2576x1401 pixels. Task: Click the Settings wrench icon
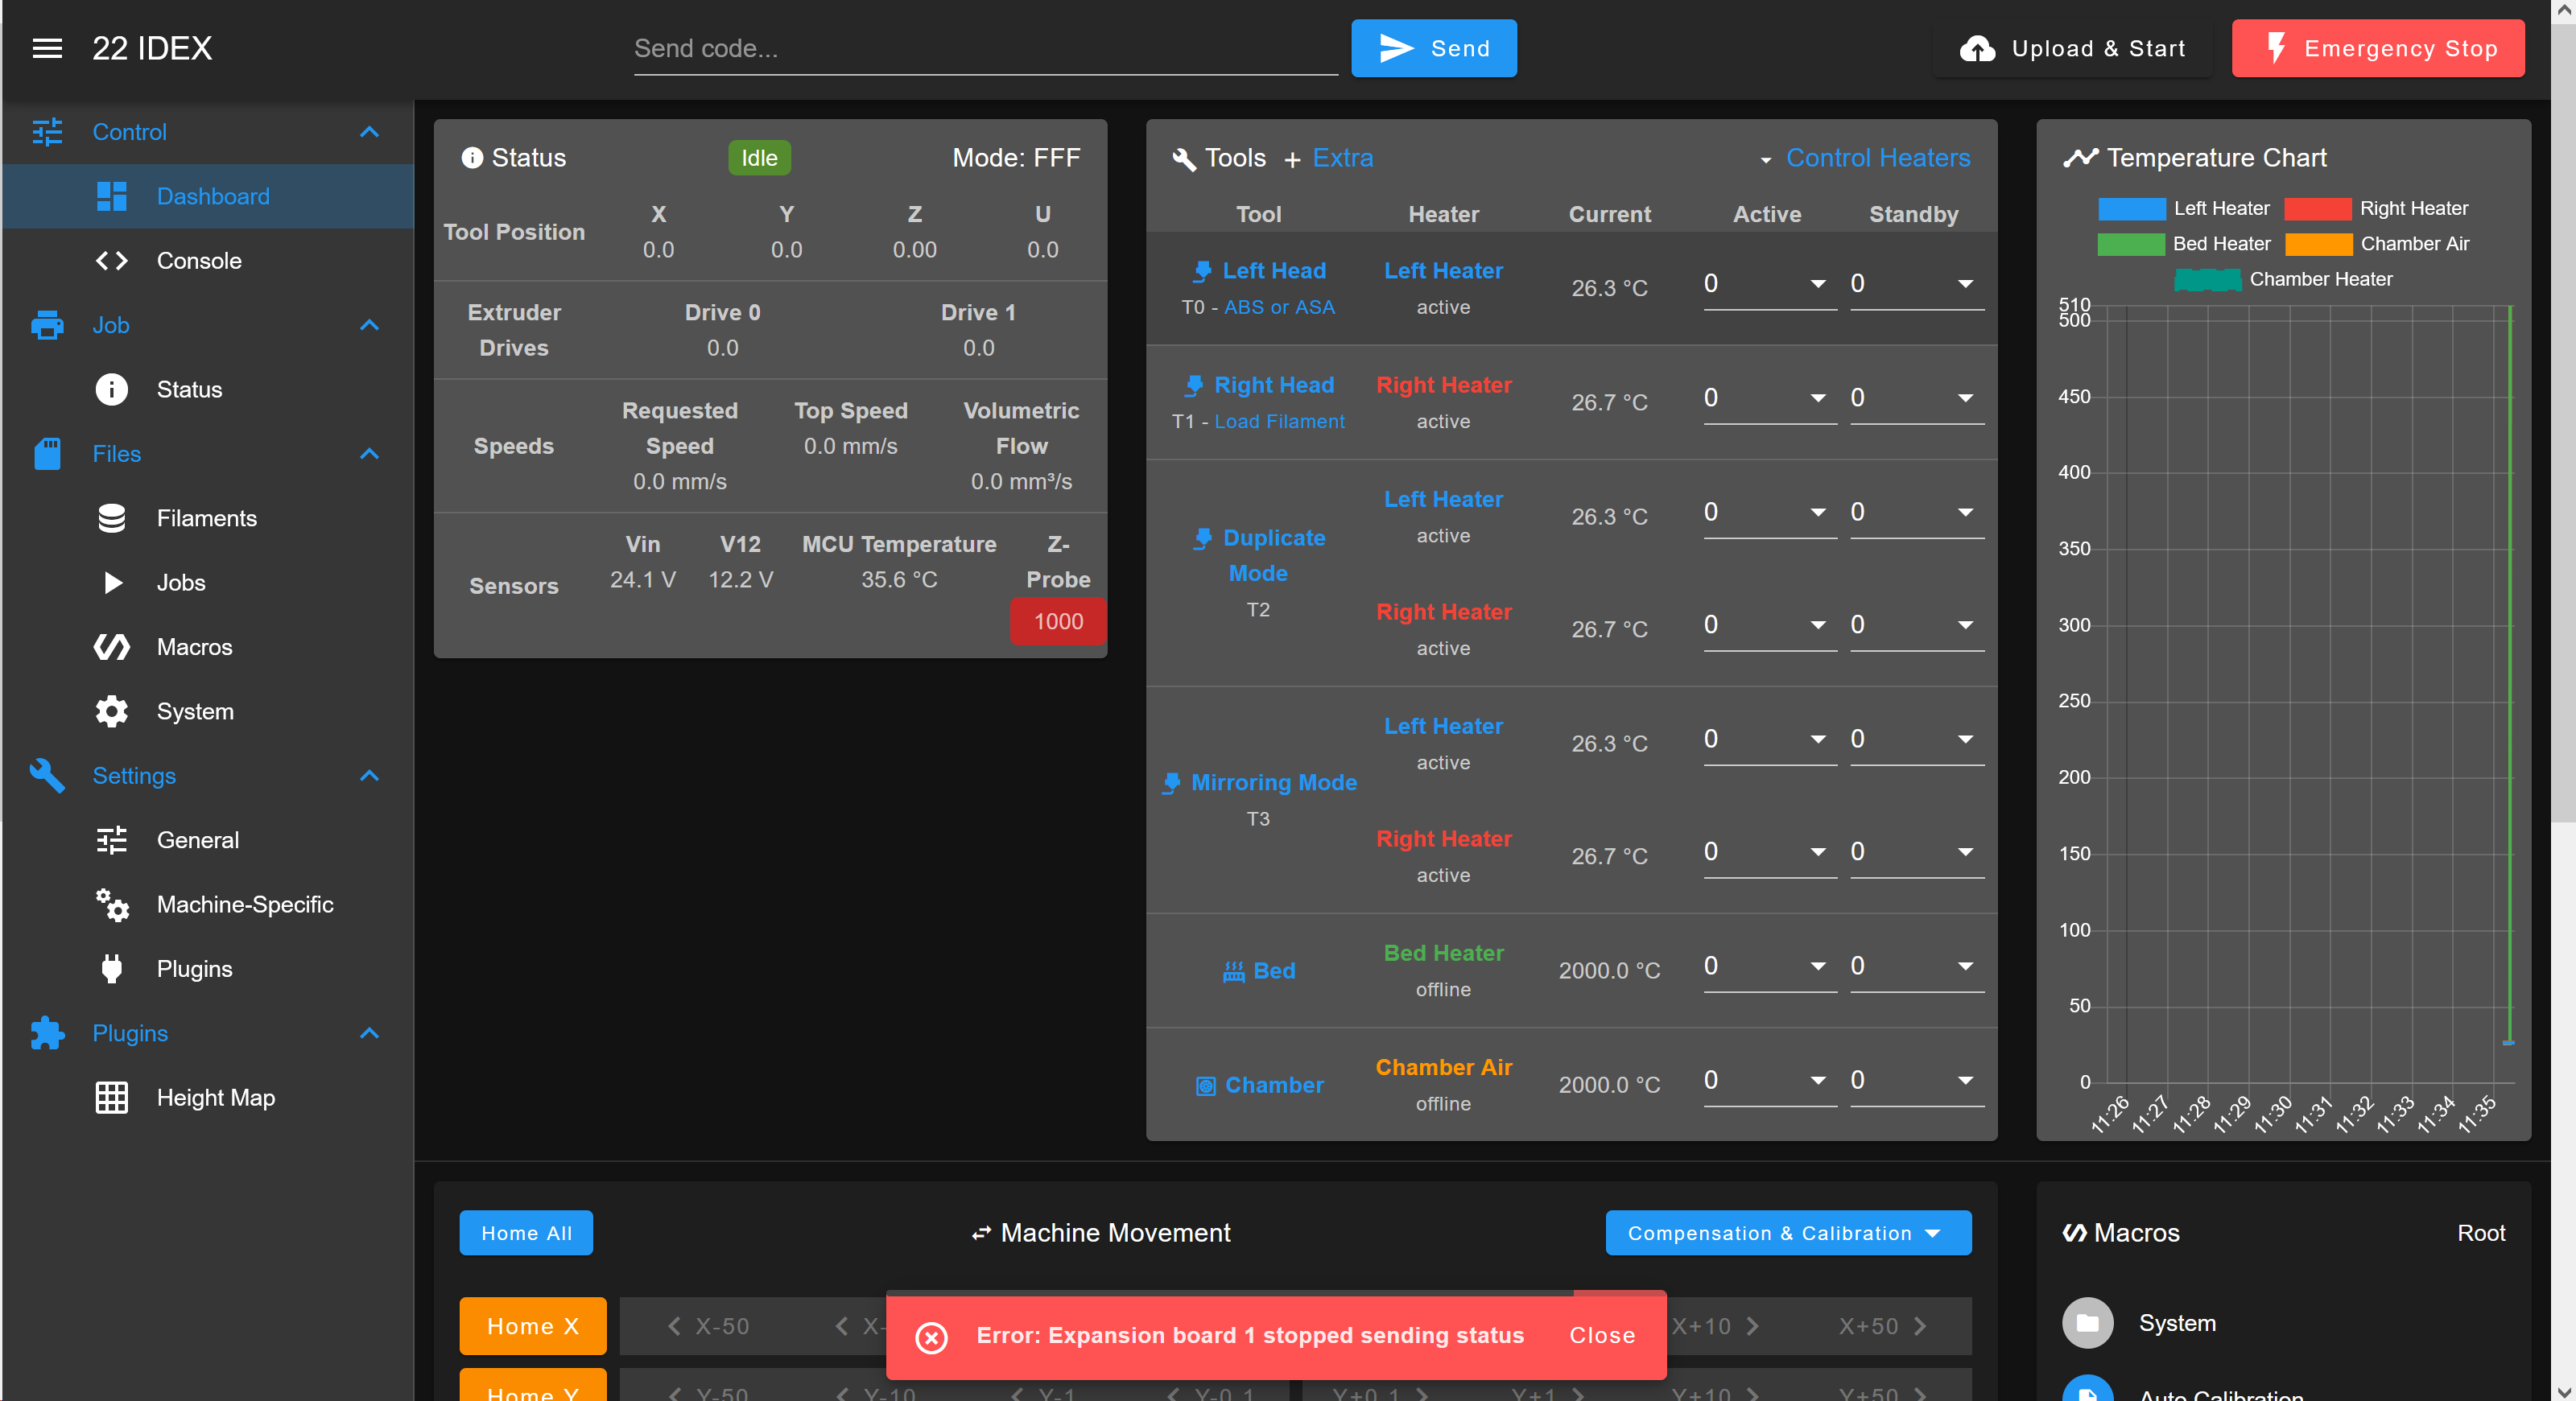(47, 776)
